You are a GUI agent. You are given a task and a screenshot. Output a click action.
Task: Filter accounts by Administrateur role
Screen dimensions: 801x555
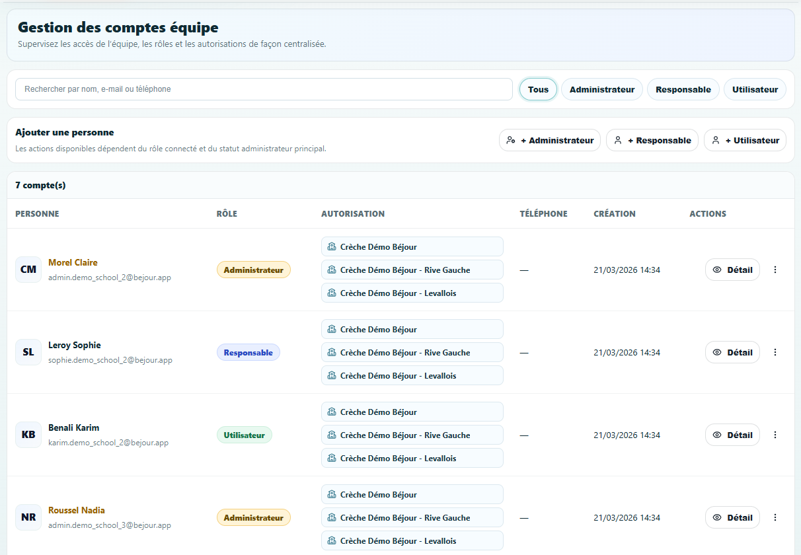[x=601, y=89]
